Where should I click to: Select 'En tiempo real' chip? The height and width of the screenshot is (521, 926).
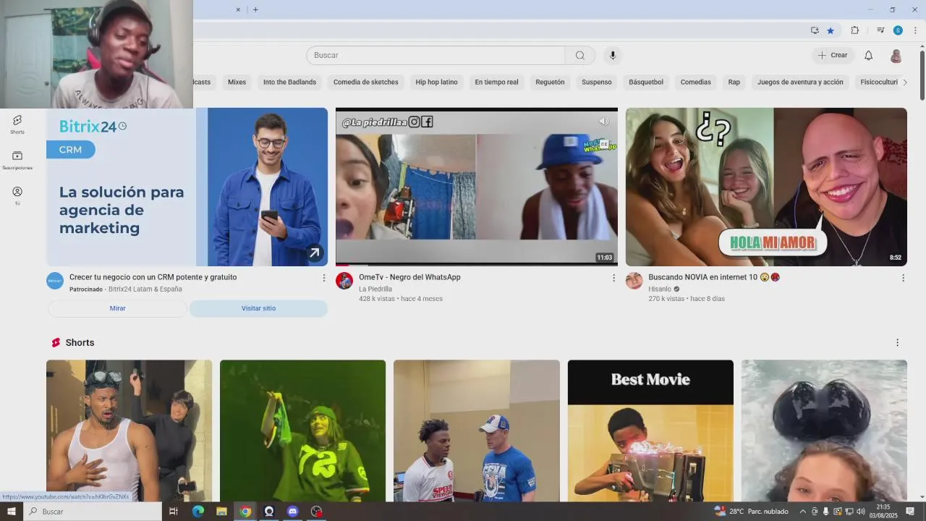click(x=496, y=82)
